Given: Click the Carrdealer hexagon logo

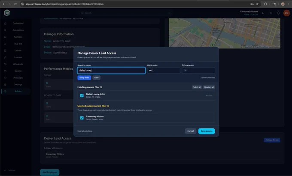Looking at the screenshot, I should tap(7, 13).
